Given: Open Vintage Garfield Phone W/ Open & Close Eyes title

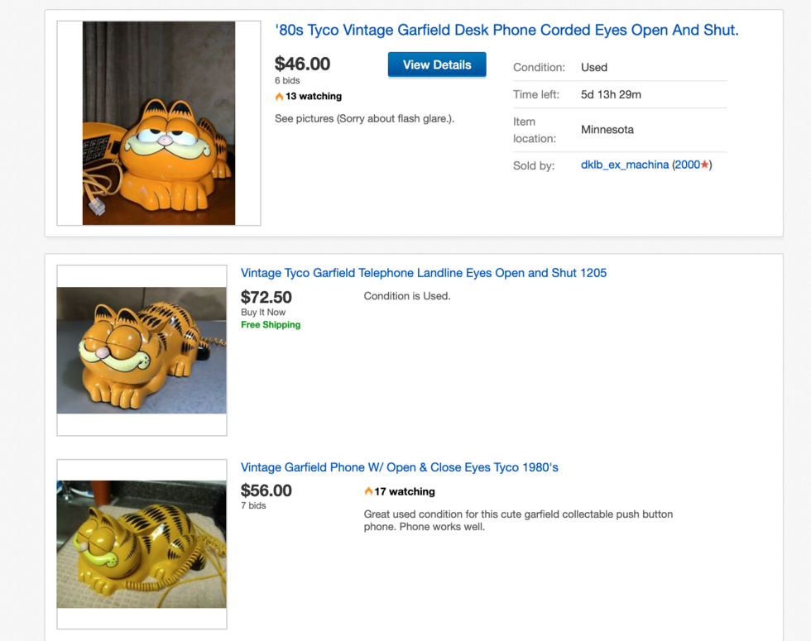Looking at the screenshot, I should coord(400,467).
